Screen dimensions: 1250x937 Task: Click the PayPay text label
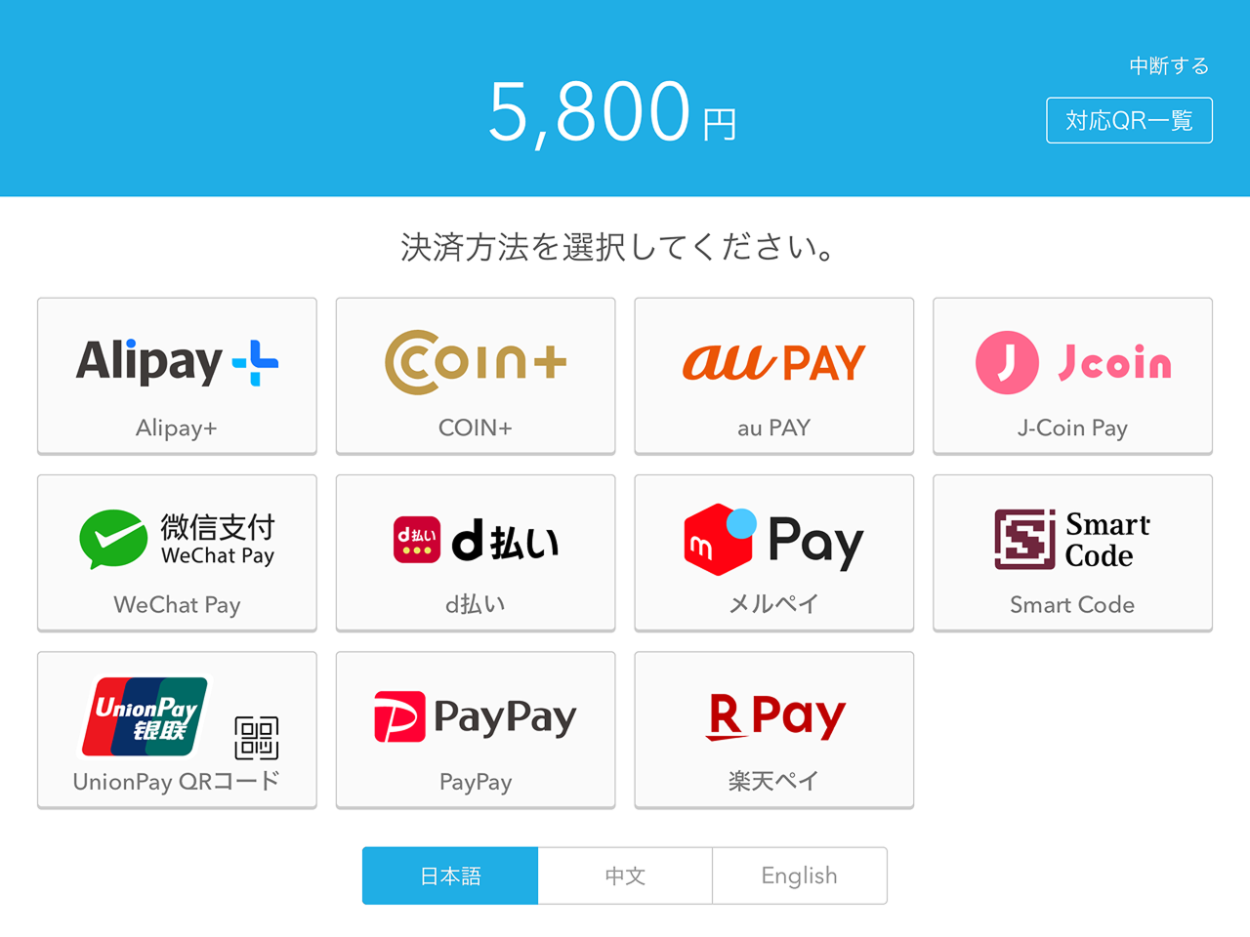coord(476,782)
